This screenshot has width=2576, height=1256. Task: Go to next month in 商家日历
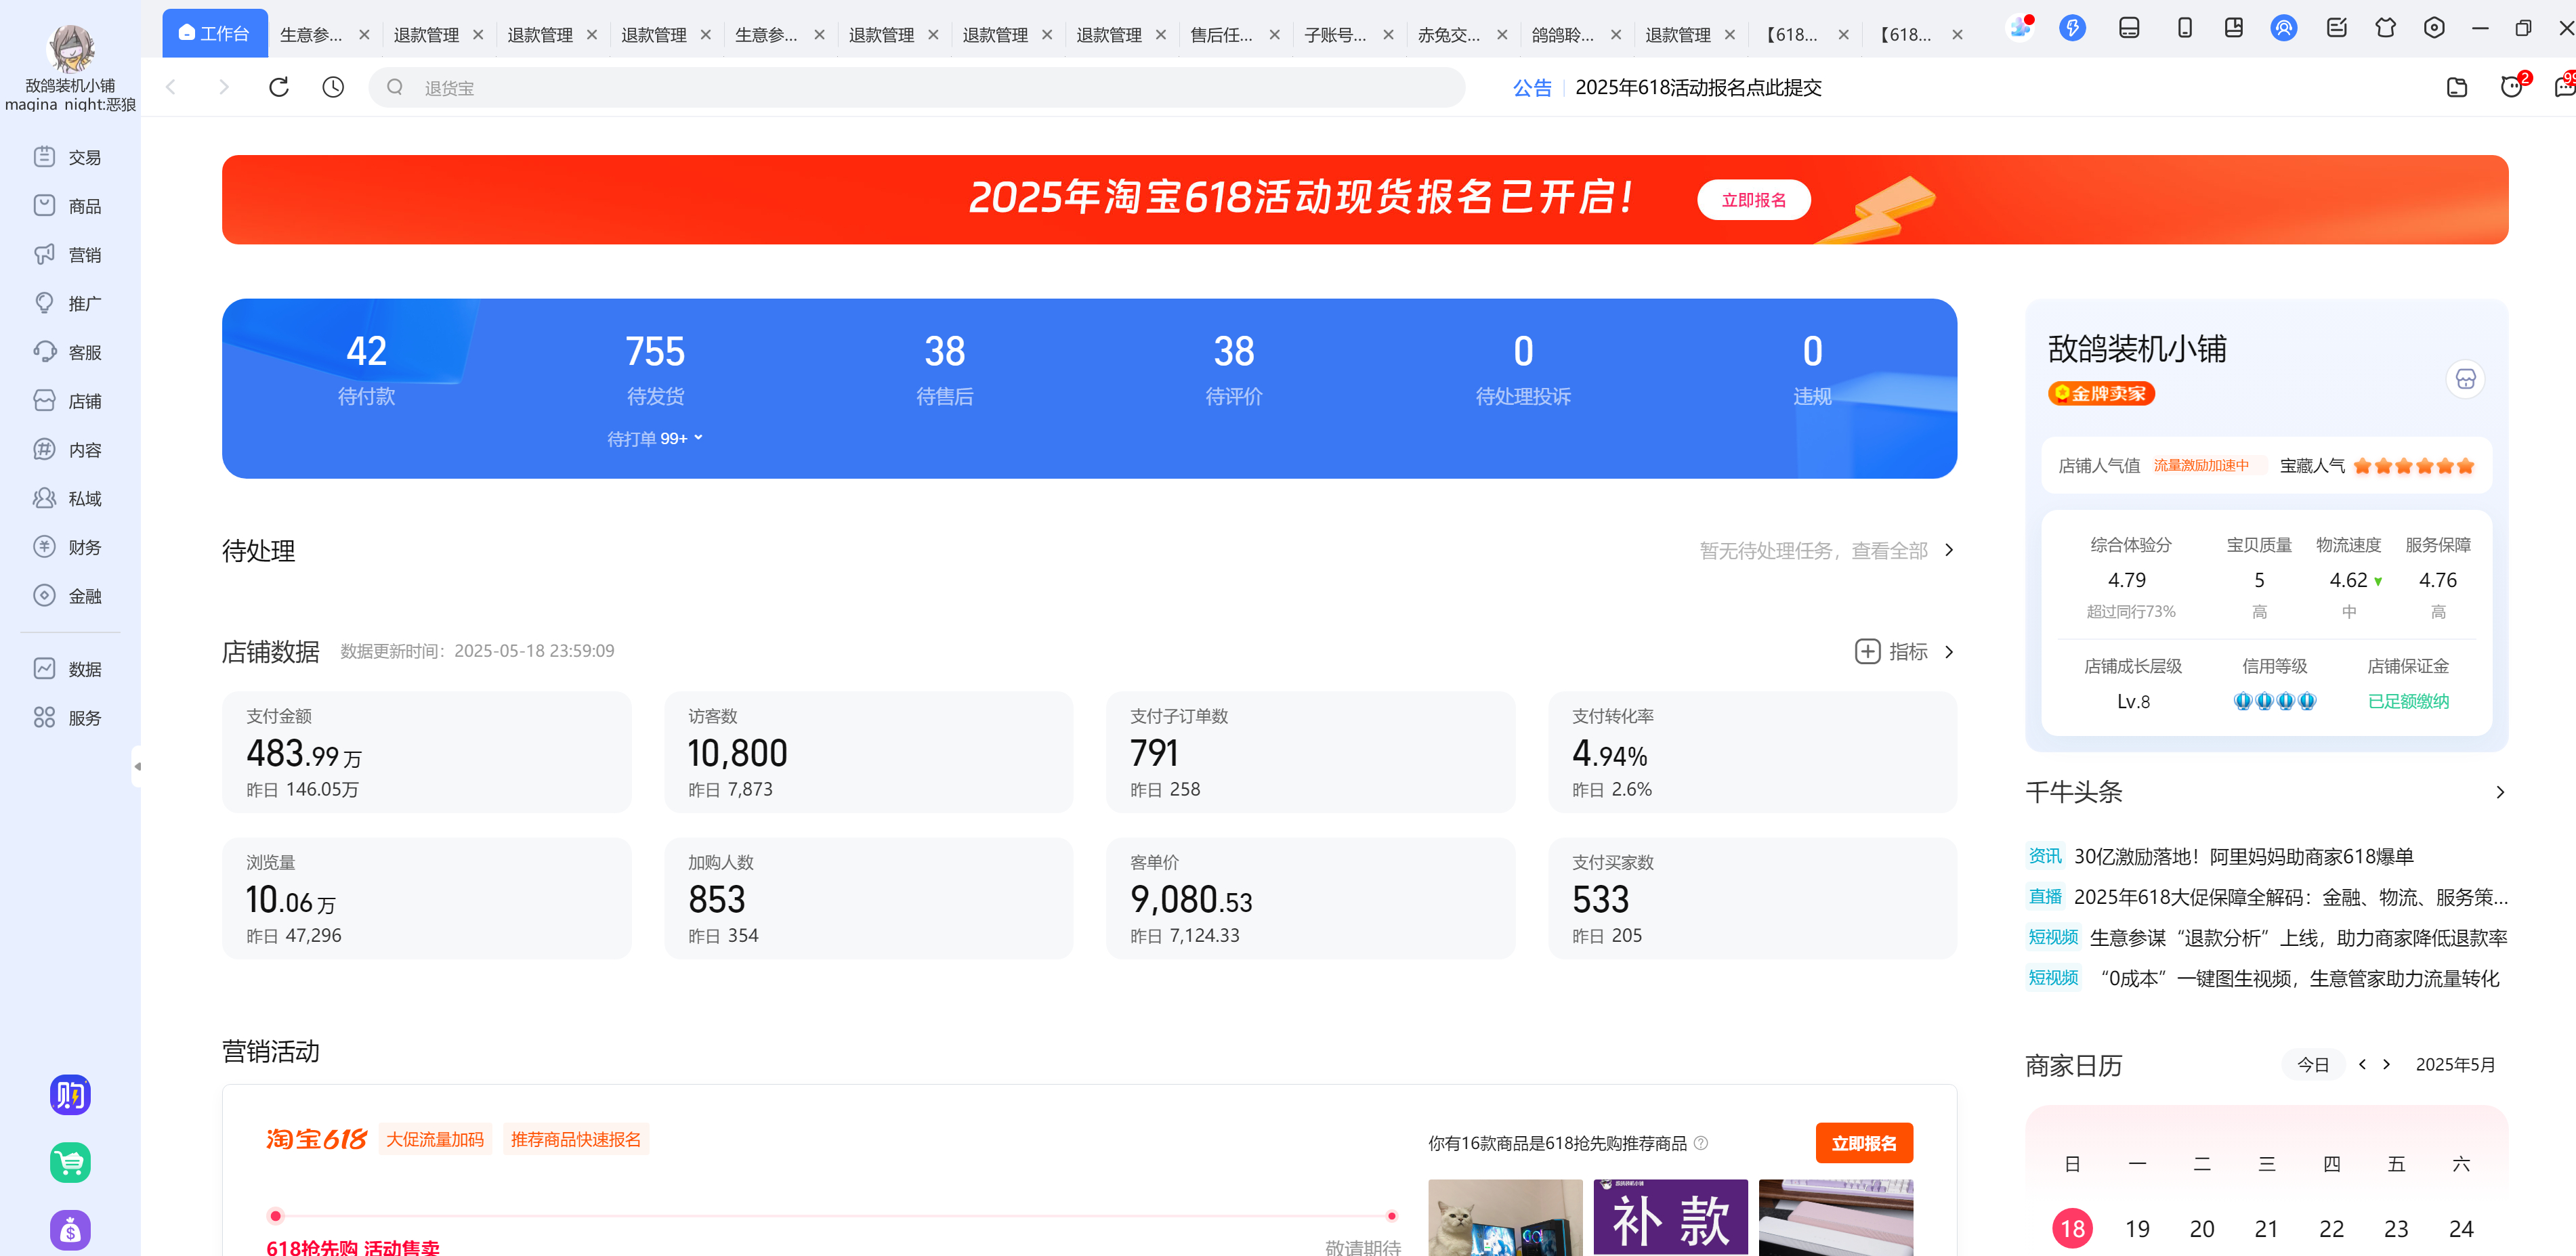click(x=2387, y=1065)
